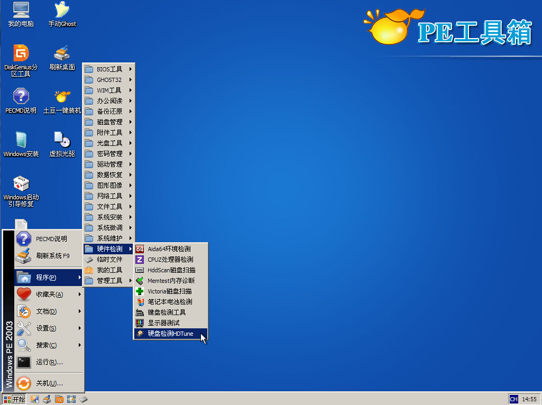Open the 数据恢复 menu folder
This screenshot has width=542, height=405.
108,175
